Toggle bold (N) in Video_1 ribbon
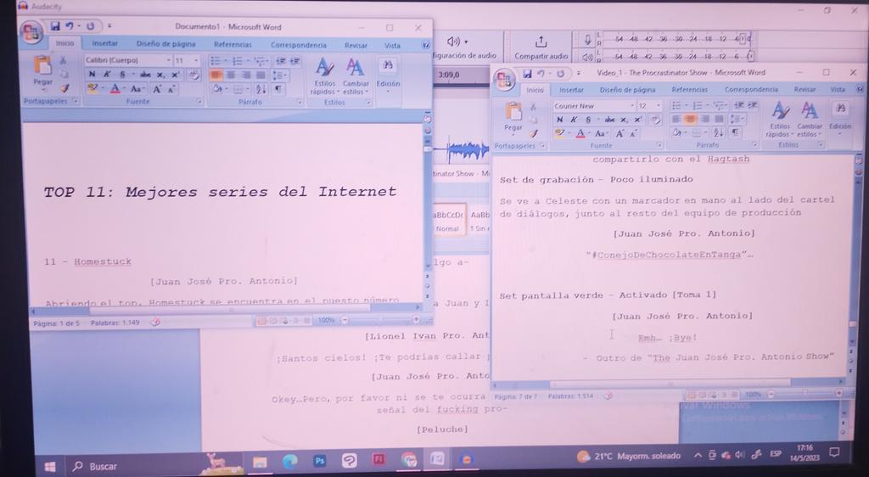The image size is (869, 477). [560, 119]
